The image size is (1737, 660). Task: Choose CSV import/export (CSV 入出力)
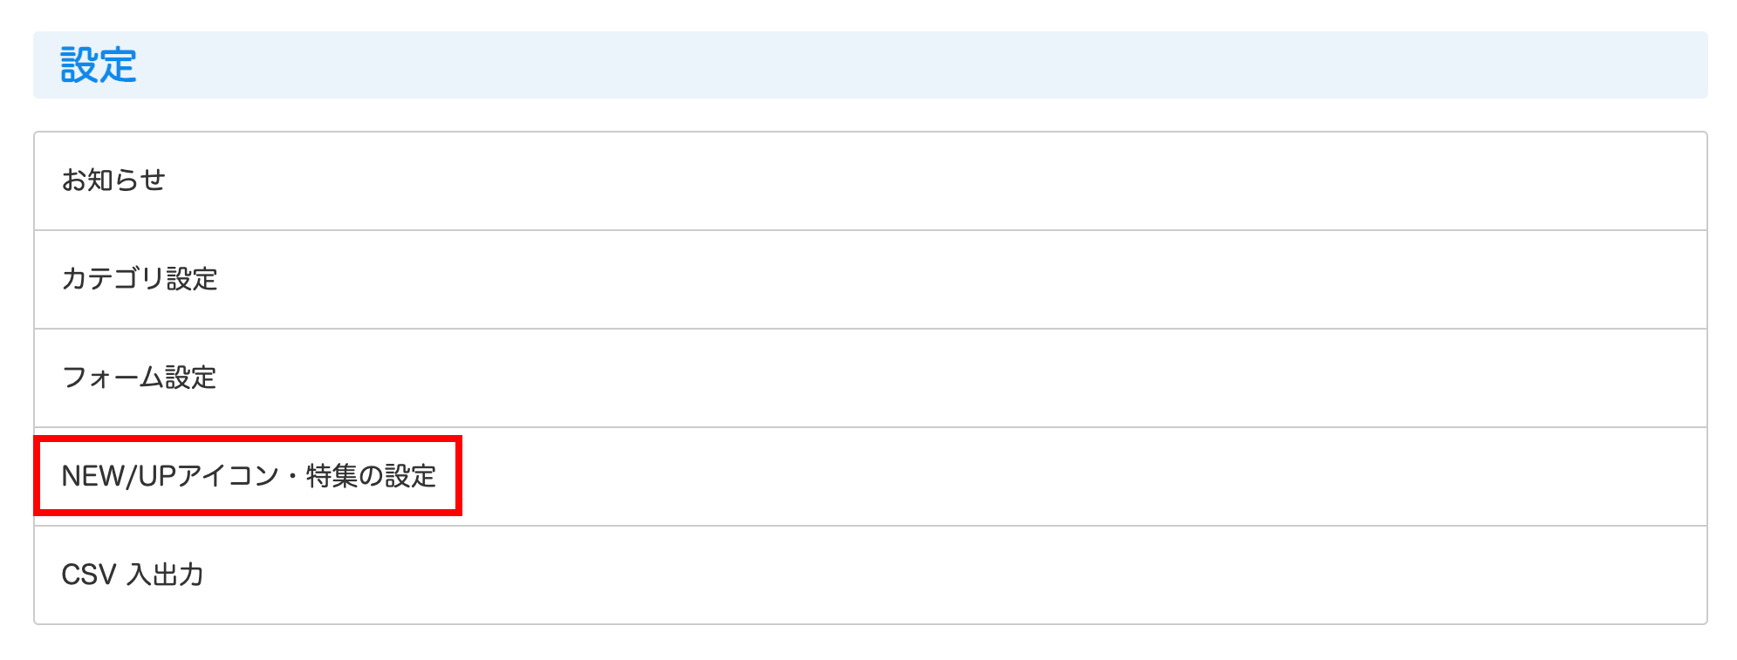point(133,575)
